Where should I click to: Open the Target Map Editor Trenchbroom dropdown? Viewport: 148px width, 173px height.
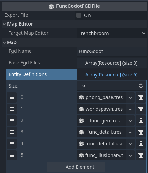112,33
